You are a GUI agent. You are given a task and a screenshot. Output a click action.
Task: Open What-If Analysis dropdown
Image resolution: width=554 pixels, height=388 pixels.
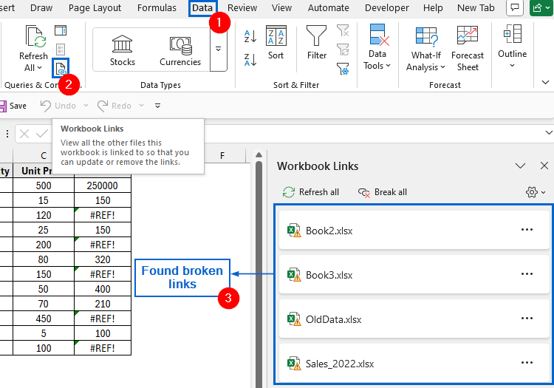425,50
